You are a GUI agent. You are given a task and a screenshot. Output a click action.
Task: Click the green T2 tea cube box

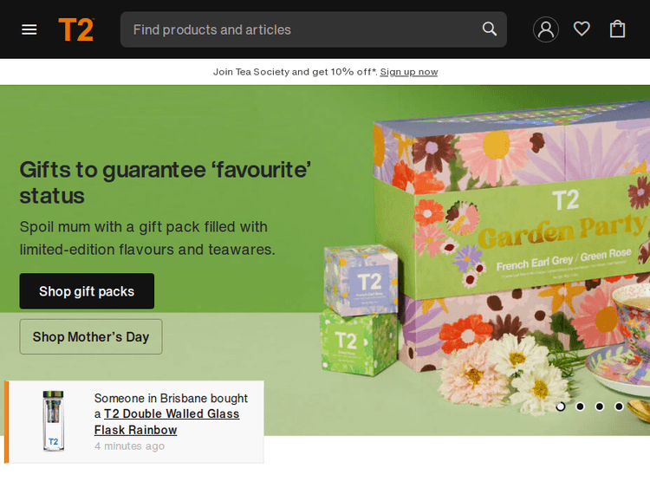(x=359, y=343)
